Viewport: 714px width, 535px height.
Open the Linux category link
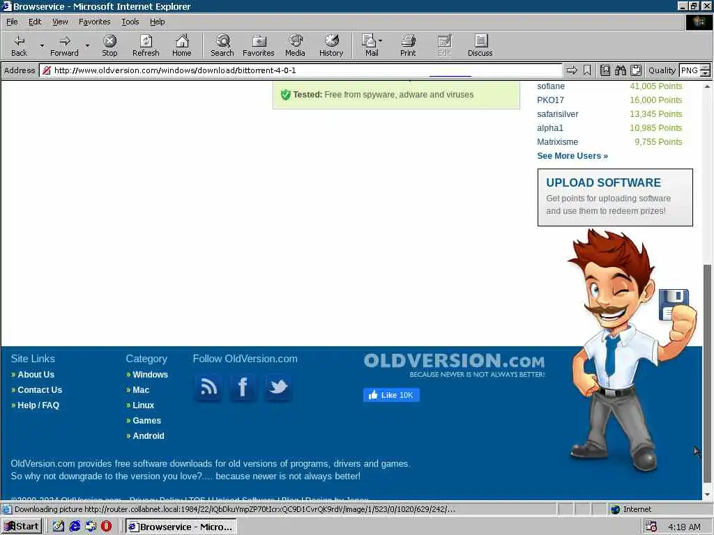click(x=144, y=405)
